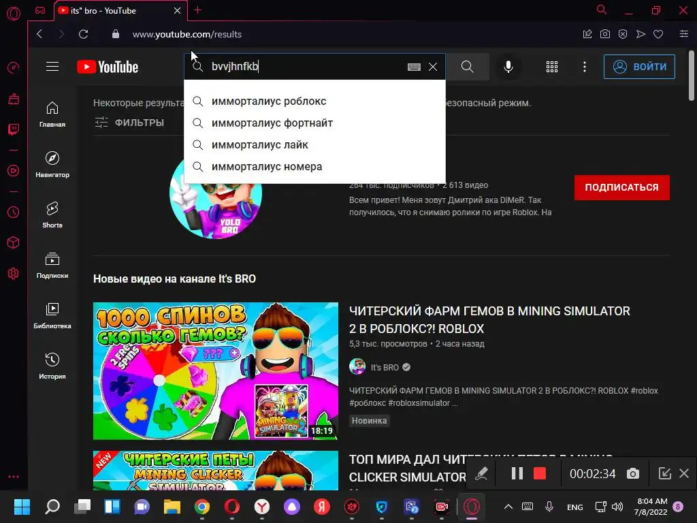Expand the ФИЛЬТРЫ filter options
Screen dimensions: 697x523
(129, 123)
